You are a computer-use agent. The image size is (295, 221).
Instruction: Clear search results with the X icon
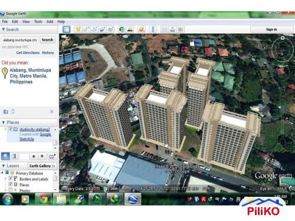click(x=52, y=111)
